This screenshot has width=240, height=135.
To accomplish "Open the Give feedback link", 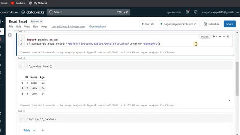I will (97, 27).
